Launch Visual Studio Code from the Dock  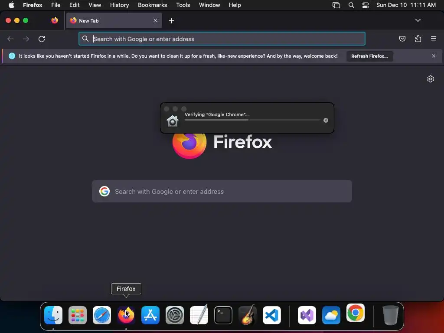point(272,315)
